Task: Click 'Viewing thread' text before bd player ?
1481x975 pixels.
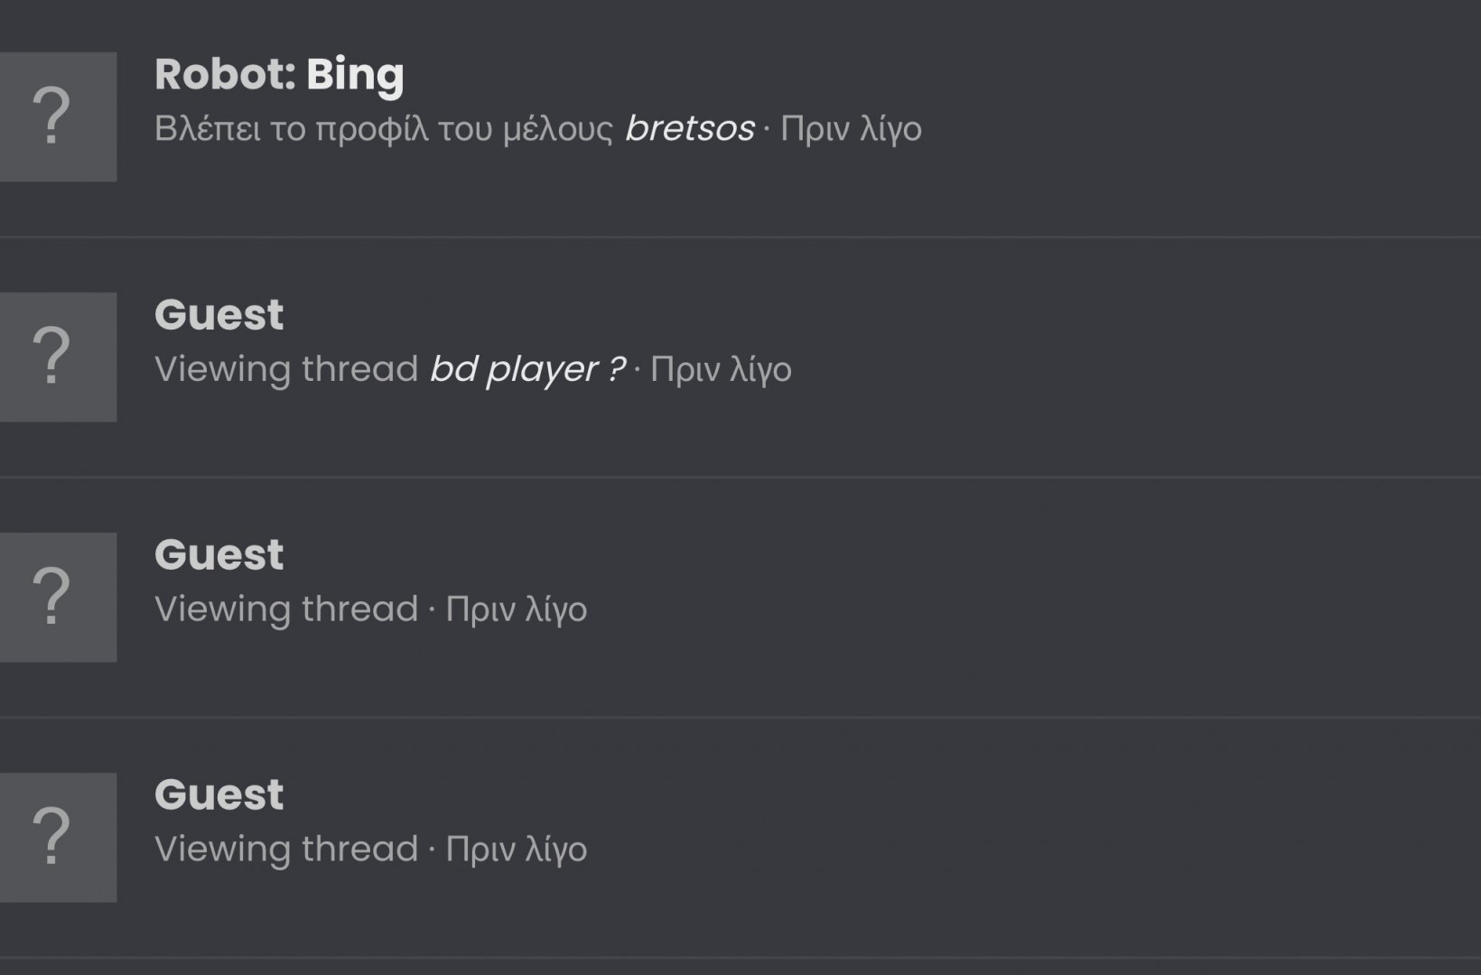Action: tap(286, 369)
